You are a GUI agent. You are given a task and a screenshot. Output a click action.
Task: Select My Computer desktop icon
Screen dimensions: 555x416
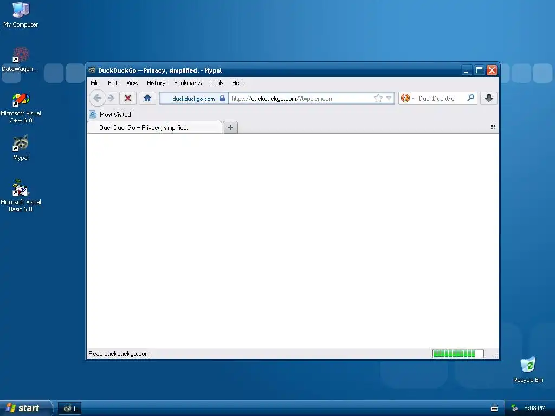(21, 15)
